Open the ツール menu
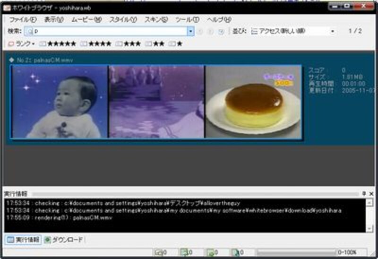The width and height of the screenshot is (378, 259). point(187,19)
